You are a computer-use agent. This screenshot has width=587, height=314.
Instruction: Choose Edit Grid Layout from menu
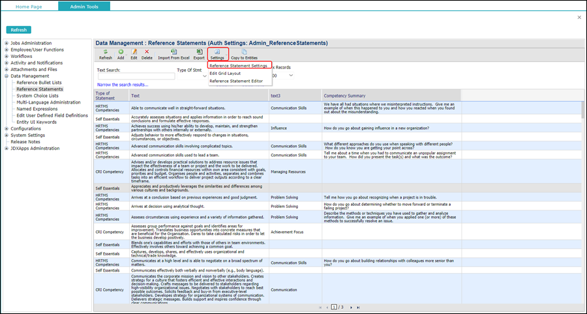[225, 74]
